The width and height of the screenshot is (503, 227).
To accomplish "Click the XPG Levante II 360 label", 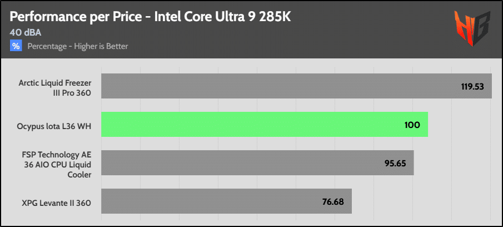I will tap(57, 203).
